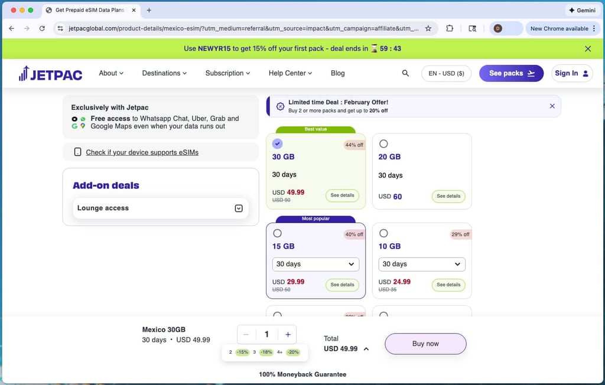
Task: Expand the Total price breakdown caret
Action: point(366,349)
